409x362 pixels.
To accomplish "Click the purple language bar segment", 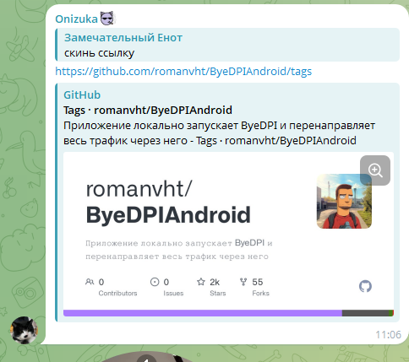I will (x=203, y=313).
